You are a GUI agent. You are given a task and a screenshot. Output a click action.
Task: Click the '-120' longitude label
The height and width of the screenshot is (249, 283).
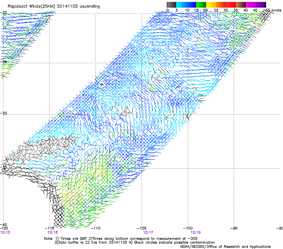4,228
